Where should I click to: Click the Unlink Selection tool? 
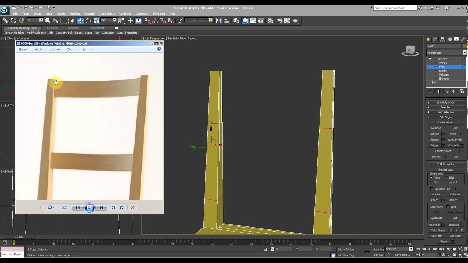[14, 20]
